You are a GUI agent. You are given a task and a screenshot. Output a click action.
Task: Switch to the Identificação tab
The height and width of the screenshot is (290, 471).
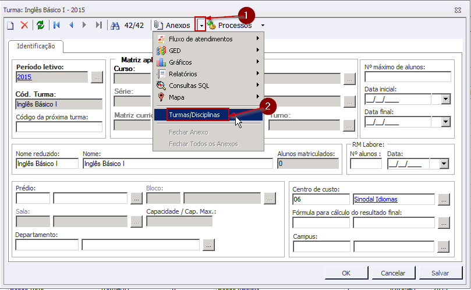[36, 46]
